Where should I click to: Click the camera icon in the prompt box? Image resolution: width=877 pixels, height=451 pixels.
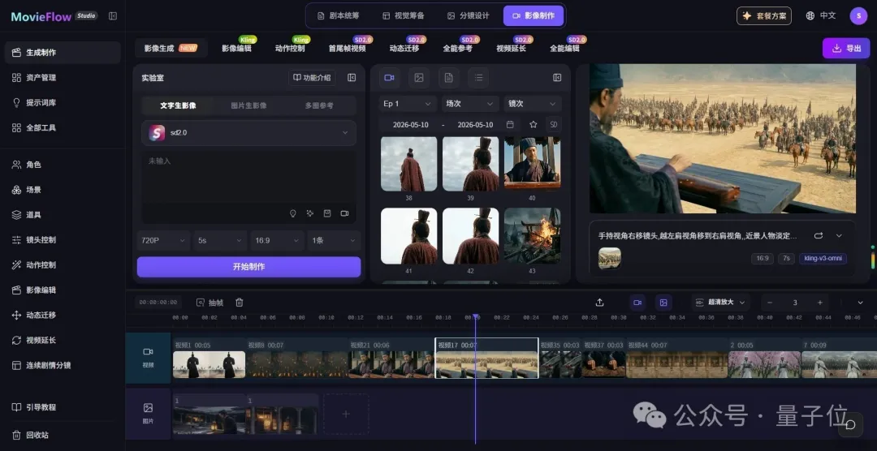pos(344,213)
